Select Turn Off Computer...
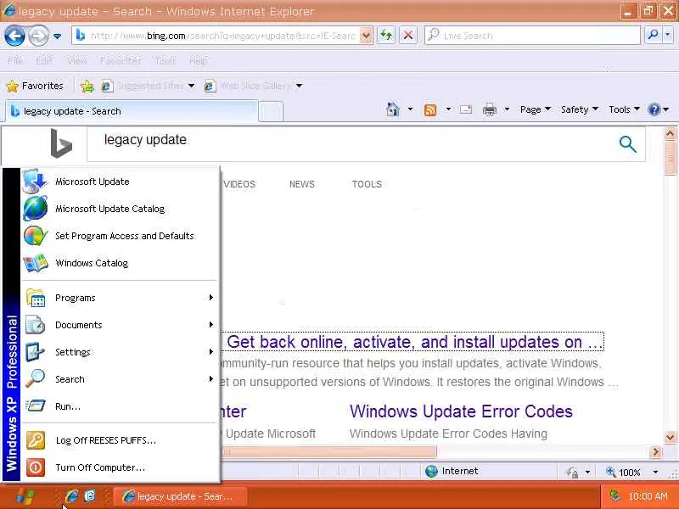Image resolution: width=679 pixels, height=509 pixels. [x=120, y=467]
